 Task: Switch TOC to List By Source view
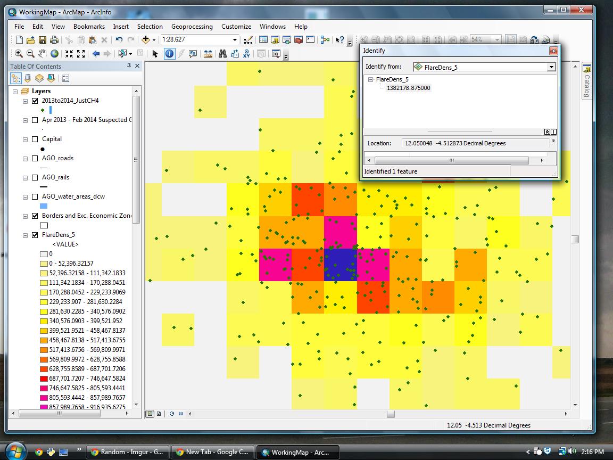(28, 78)
